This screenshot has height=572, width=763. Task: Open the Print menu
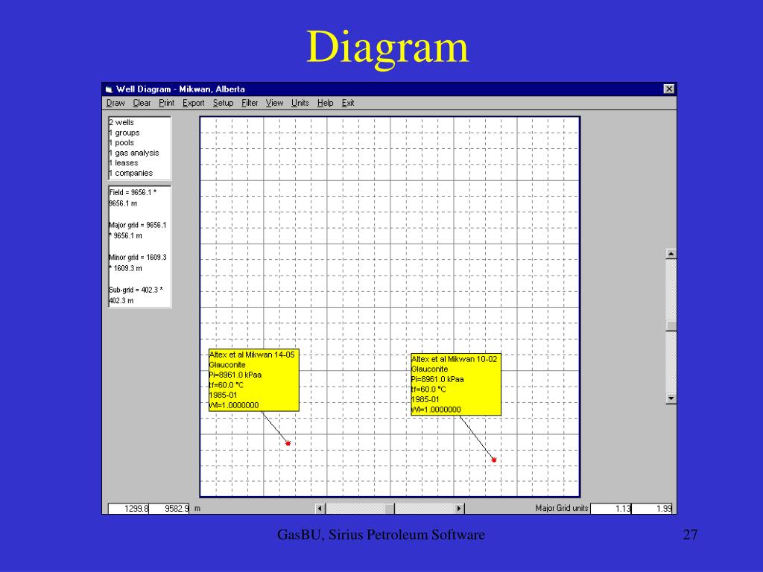[166, 103]
